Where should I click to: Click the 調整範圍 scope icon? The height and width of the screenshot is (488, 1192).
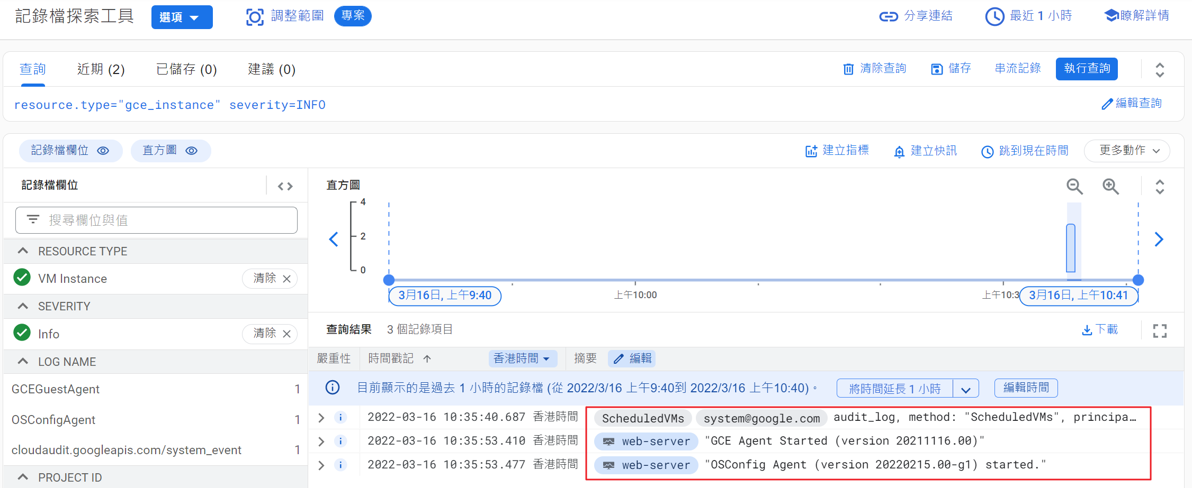pos(255,17)
